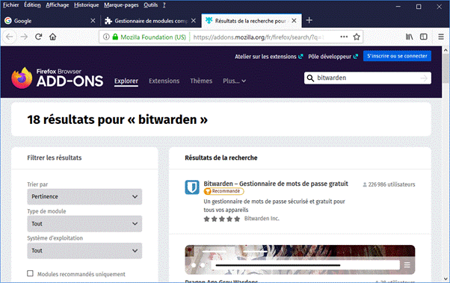
Task: Open the Firefox hamburger menu
Action: click(441, 37)
